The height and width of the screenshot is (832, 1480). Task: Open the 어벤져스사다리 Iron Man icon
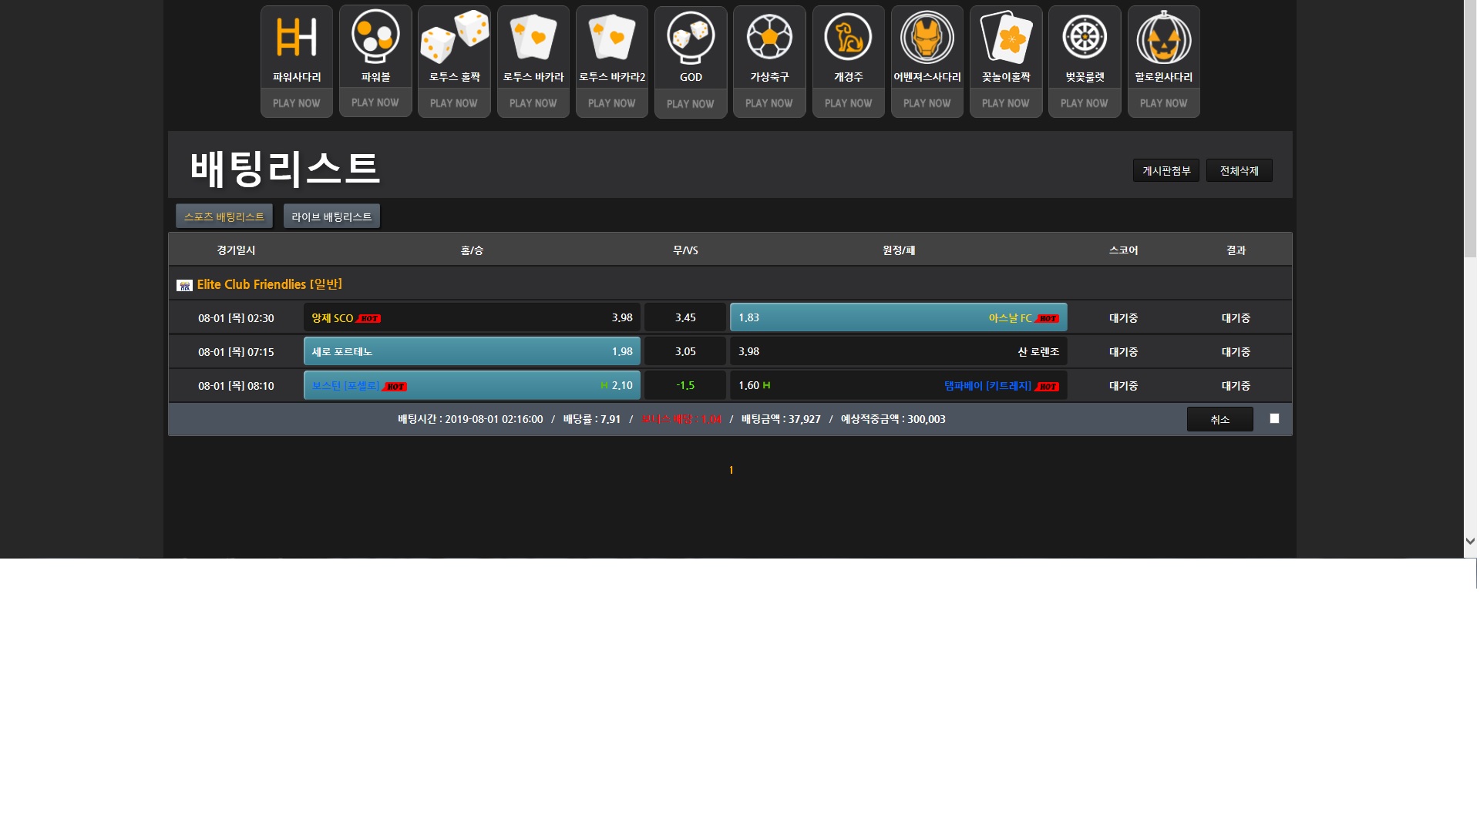[x=927, y=37]
